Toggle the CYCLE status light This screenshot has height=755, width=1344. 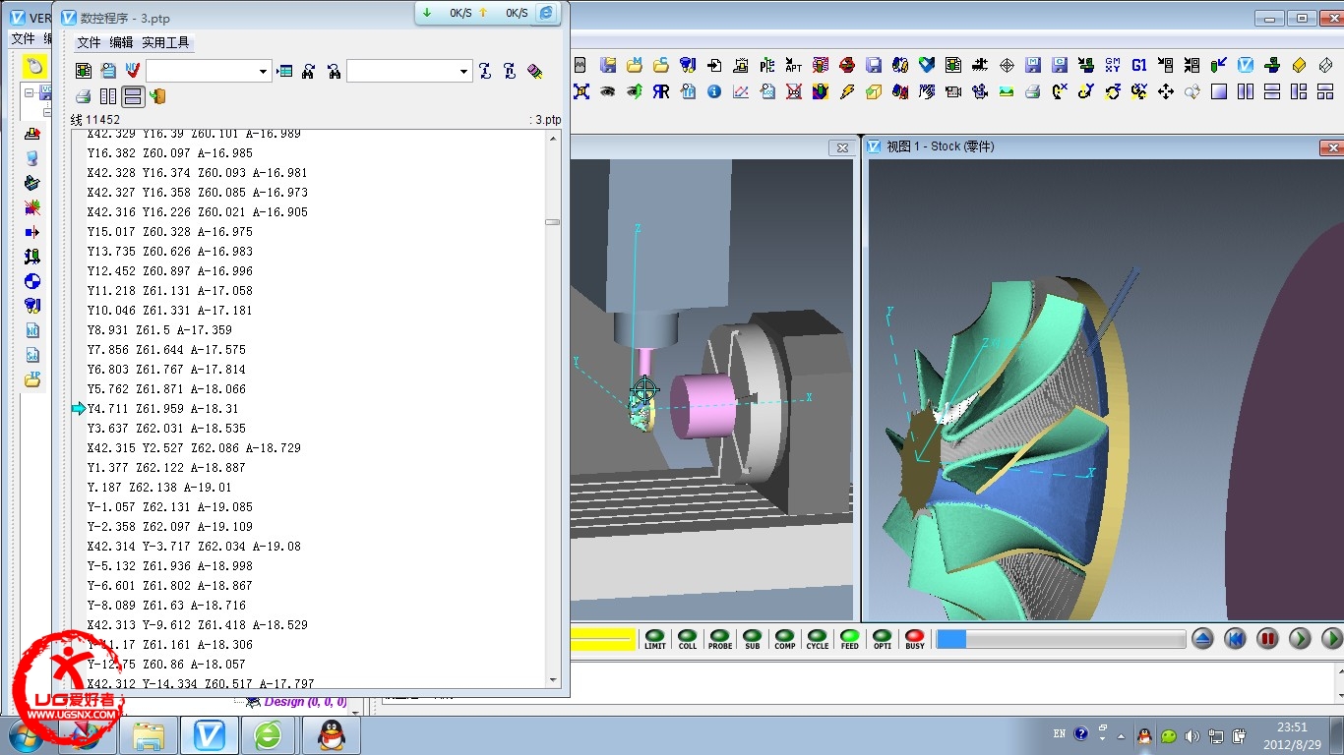click(817, 639)
